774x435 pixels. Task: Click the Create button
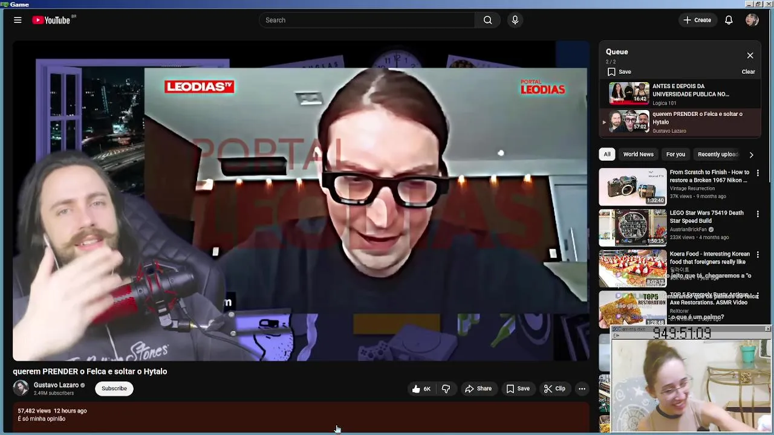pyautogui.click(x=697, y=20)
